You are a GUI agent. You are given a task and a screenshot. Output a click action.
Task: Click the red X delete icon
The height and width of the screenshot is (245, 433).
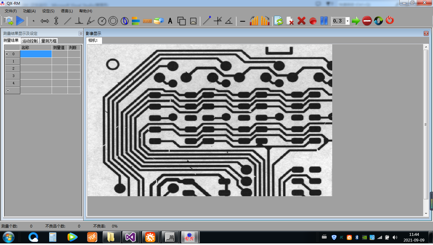click(301, 21)
